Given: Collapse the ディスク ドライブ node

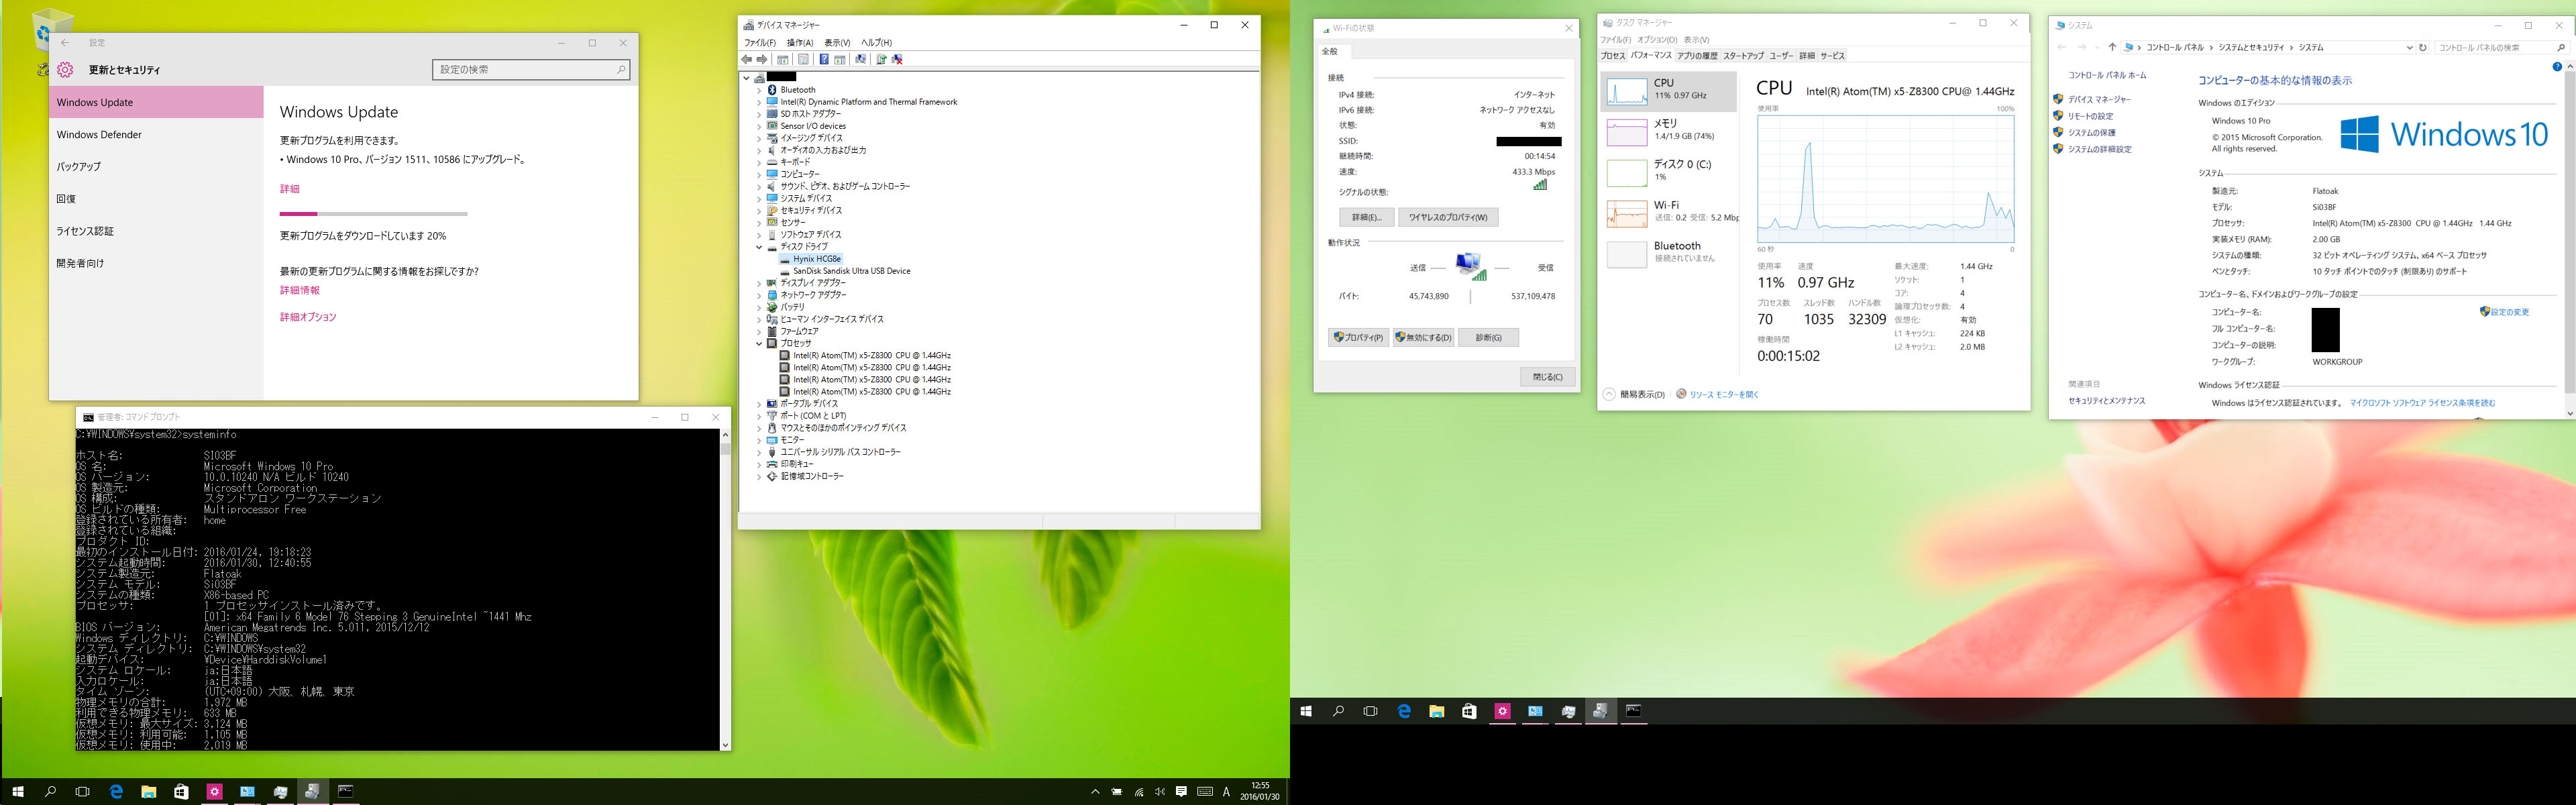Looking at the screenshot, I should [759, 247].
